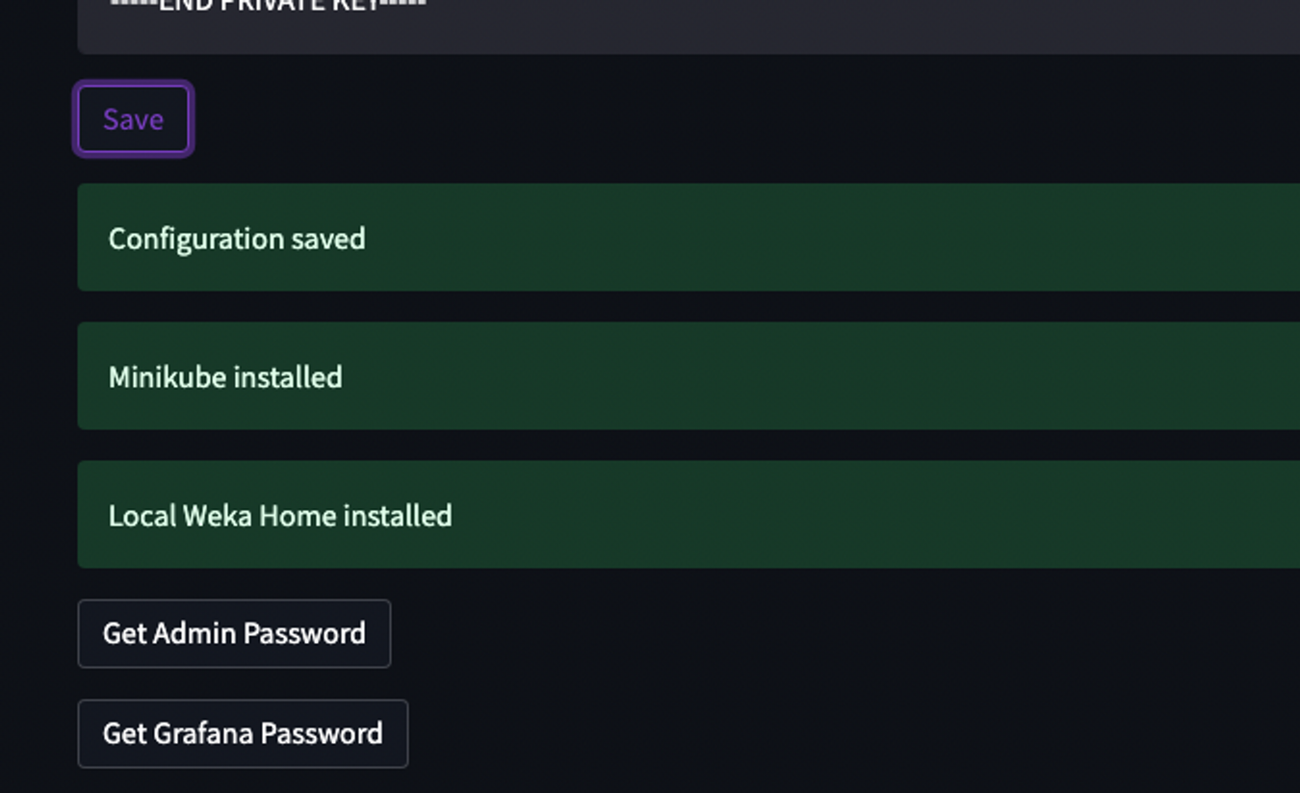
Task: Click the button below Get Admin Password
Action: pos(243,733)
